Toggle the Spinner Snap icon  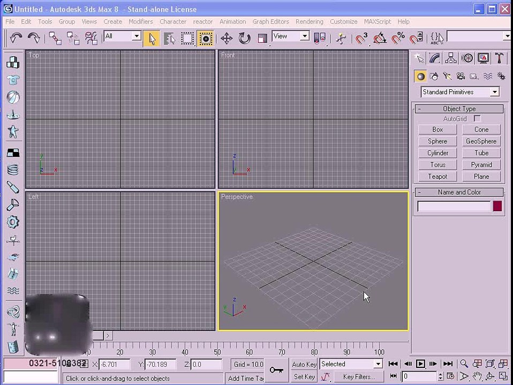[x=416, y=38]
